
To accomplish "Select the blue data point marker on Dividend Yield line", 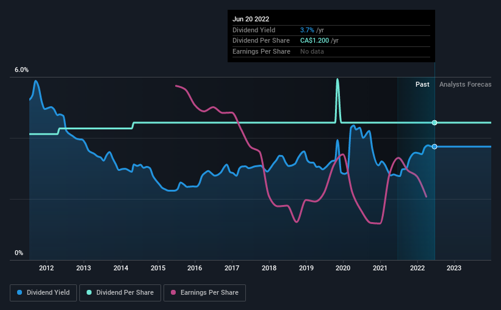I will 434,146.
